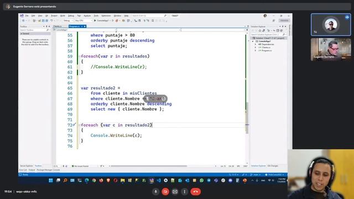Open the Tools menu
This screenshot has height=199, width=354.
(x=96, y=15)
